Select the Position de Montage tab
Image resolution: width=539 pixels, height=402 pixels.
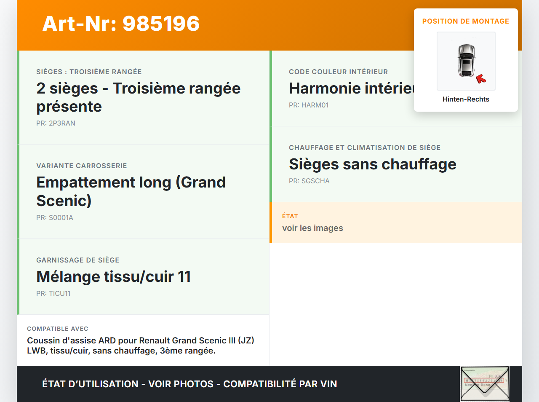(x=466, y=21)
